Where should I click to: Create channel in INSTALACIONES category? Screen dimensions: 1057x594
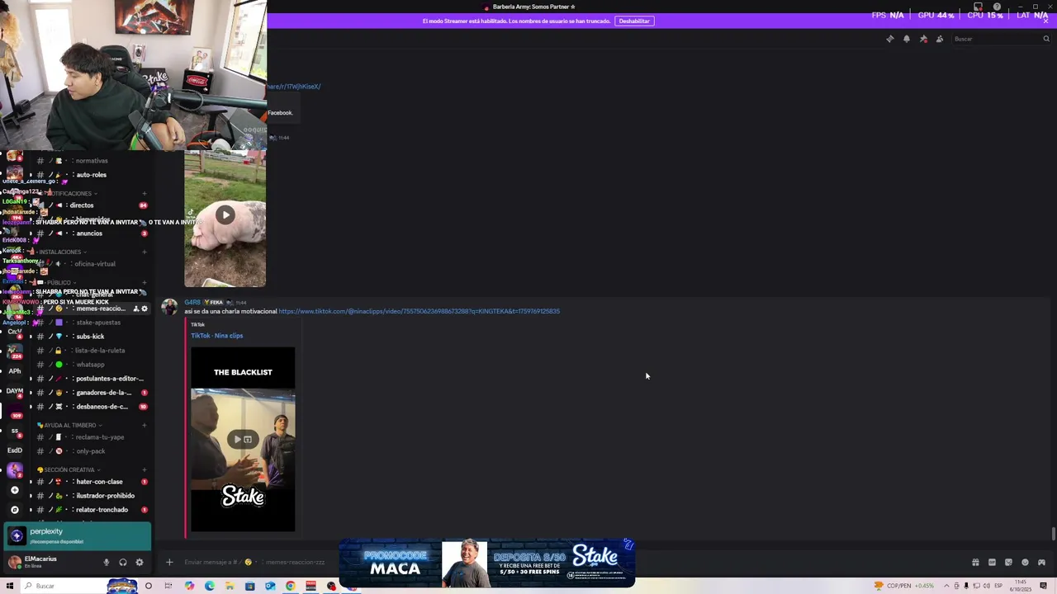(145, 252)
